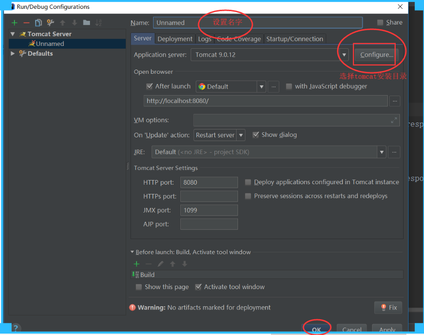This screenshot has height=335, width=424.
Task: Add new configuration with plus icon
Action: 14,23
